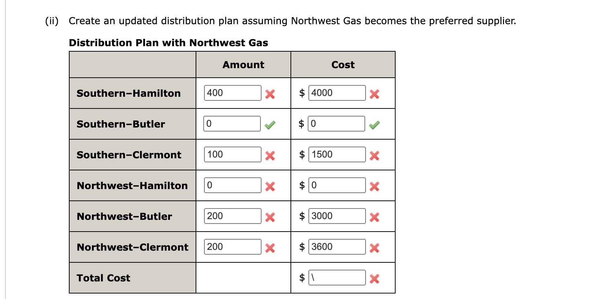This screenshot has height=299, width=600.
Task: Click the Northwest-Butler amount field showing 200
Action: click(232, 216)
